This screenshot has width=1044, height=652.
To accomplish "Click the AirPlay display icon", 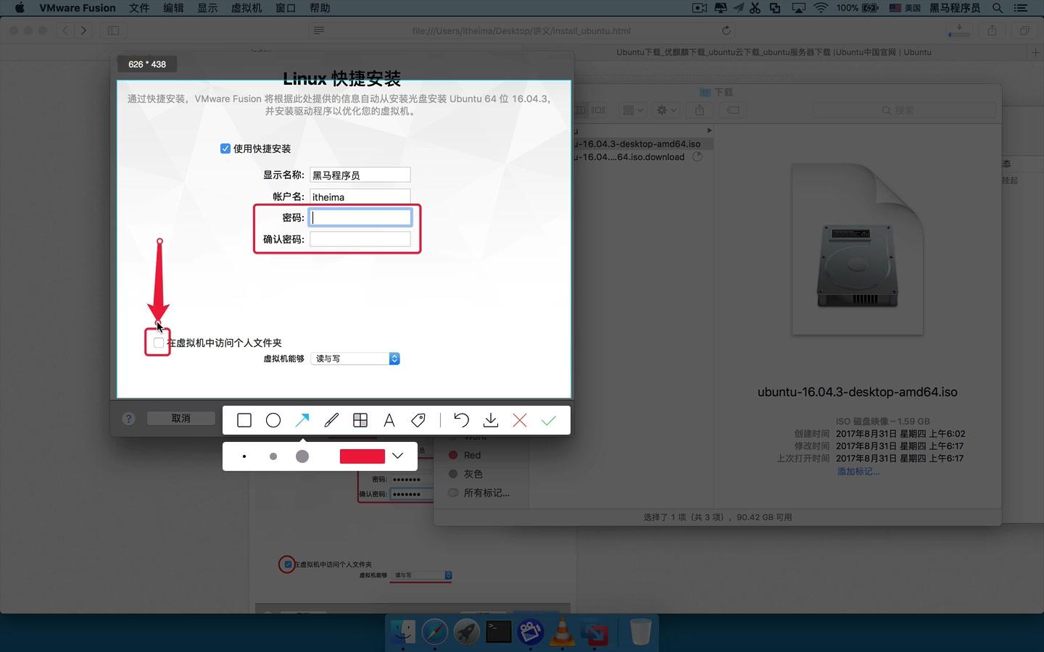I will (x=798, y=8).
